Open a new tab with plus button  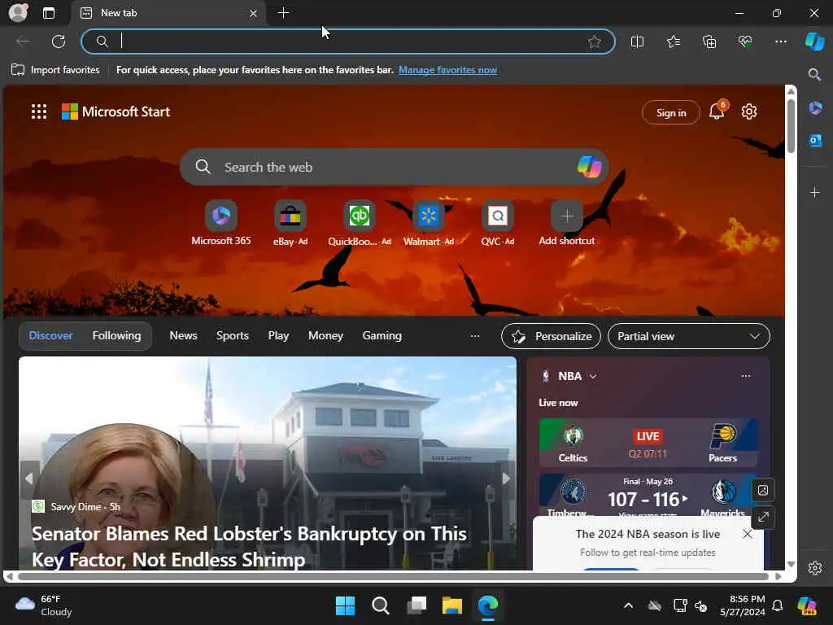pyautogui.click(x=284, y=13)
